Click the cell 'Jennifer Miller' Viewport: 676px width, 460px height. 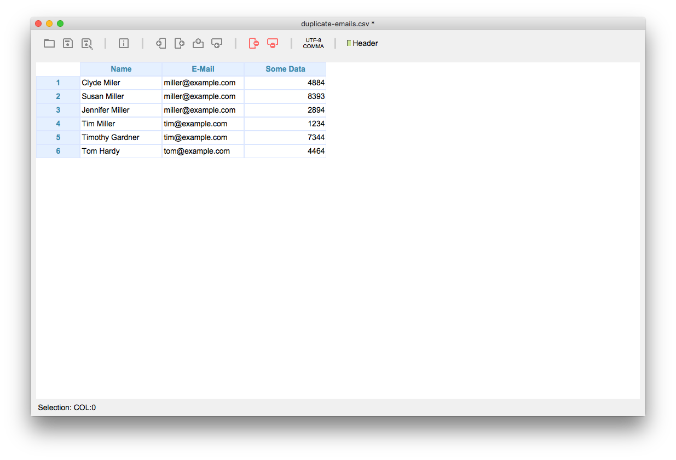[121, 110]
